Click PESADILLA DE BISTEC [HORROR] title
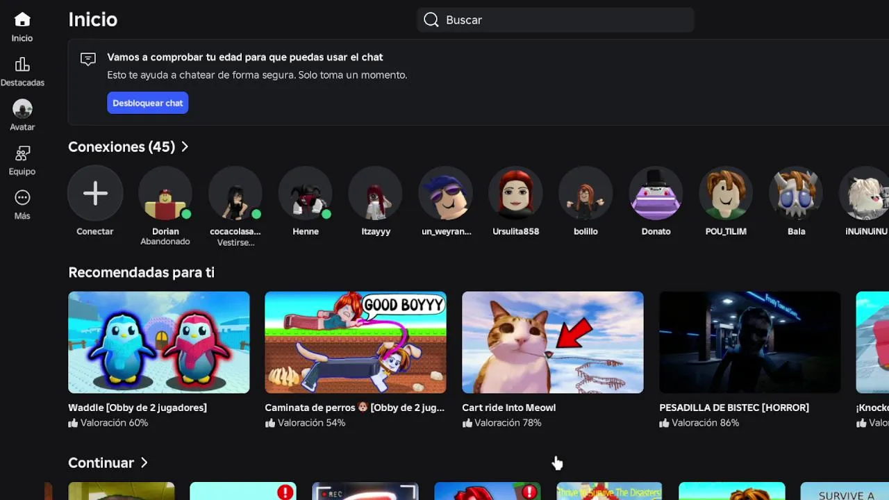The image size is (889, 500). (734, 408)
